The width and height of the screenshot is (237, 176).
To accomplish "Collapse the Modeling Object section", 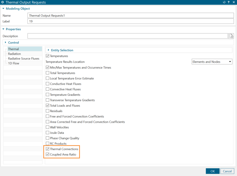I will point(3,9).
